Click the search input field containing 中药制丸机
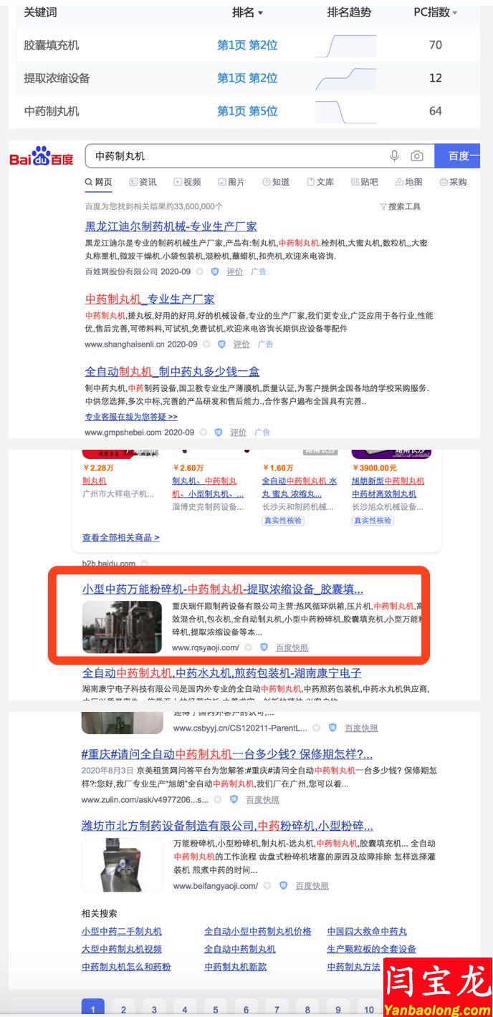493x1017 pixels. pyautogui.click(x=236, y=155)
